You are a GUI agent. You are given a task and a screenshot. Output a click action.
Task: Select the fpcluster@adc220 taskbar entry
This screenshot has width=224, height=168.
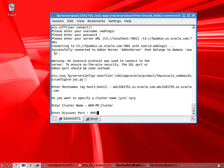tap(163, 165)
